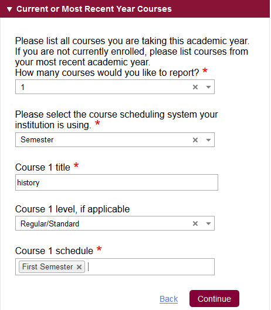Click the Continue button
The image size is (271, 310).
(215, 299)
